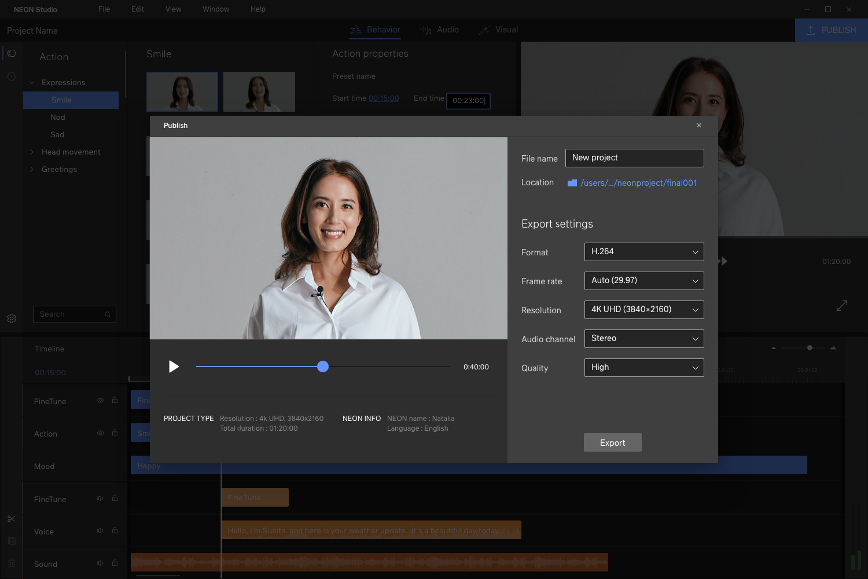Click the upload icon in PUBLISH button

pos(811,30)
